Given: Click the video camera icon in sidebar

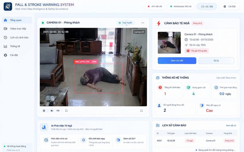Looking at the screenshot, I should (5, 28).
